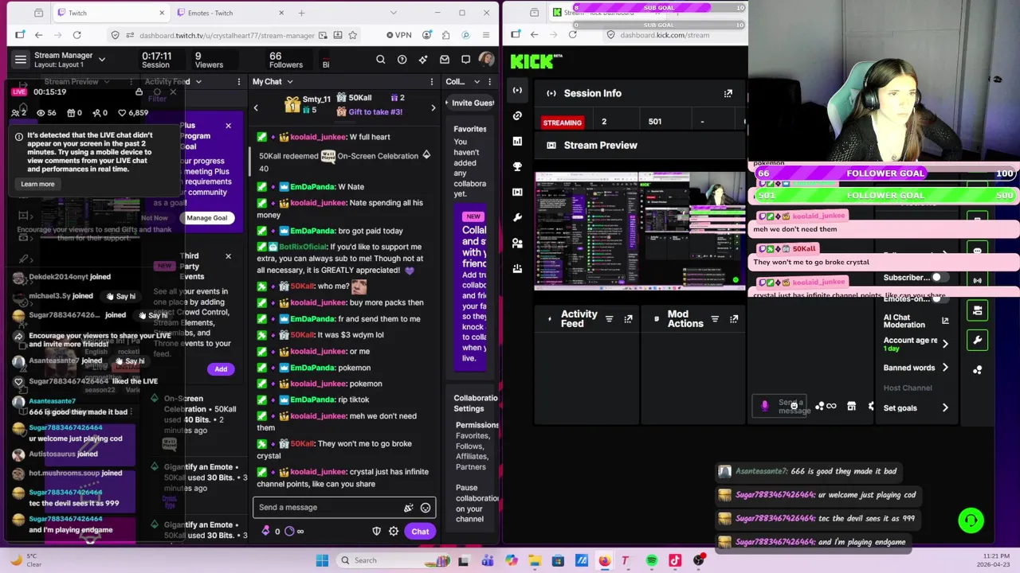Click Learn more in TikTok notice
The image size is (1020, 573).
coord(37,184)
